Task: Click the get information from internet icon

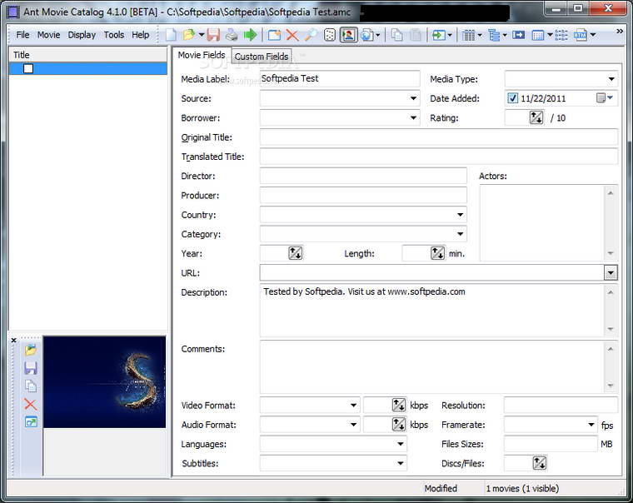Action: pos(367,35)
